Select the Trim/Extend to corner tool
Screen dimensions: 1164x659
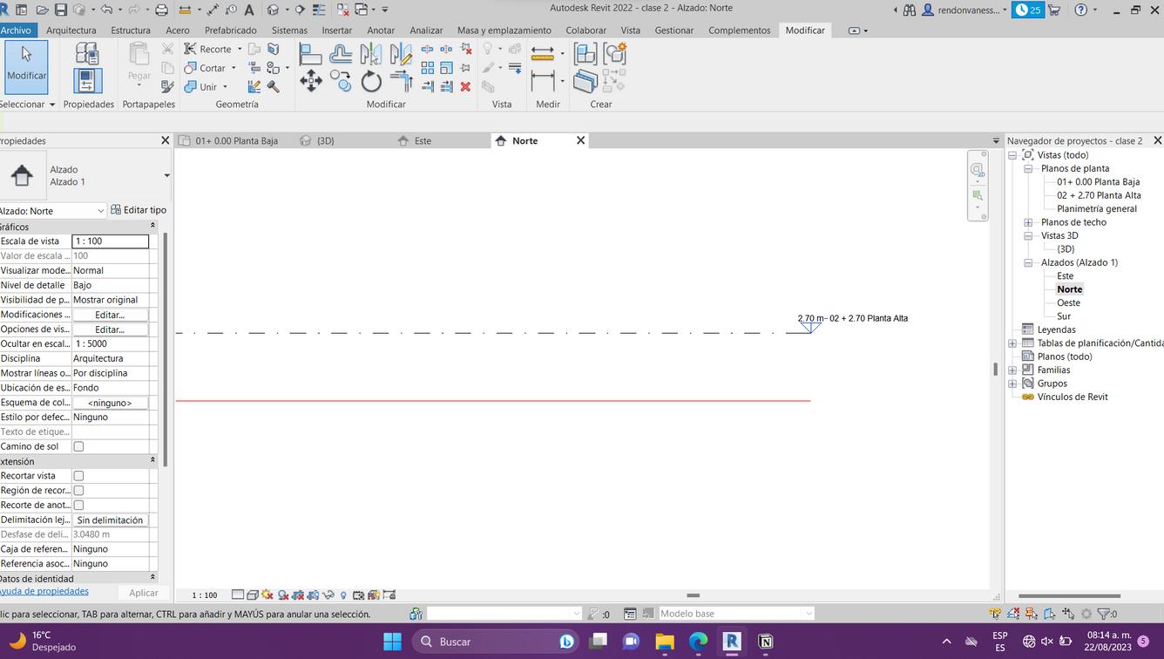tap(401, 82)
